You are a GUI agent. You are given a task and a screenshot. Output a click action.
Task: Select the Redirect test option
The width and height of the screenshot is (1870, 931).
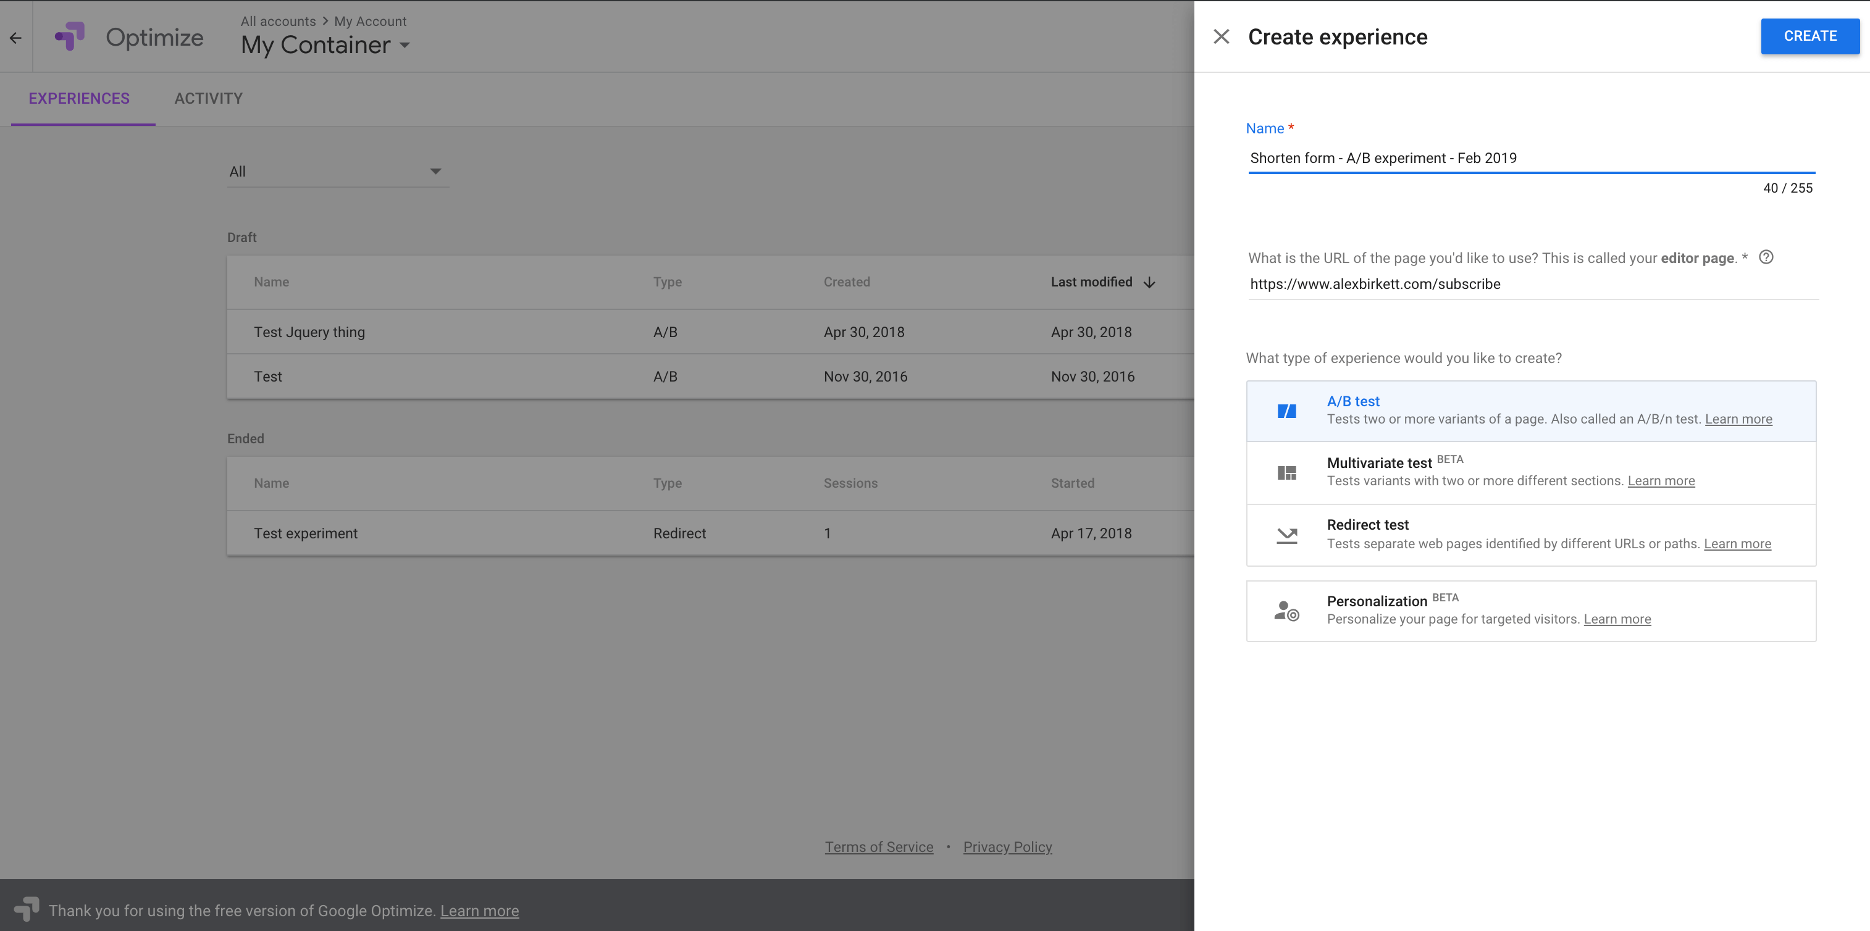point(1532,534)
